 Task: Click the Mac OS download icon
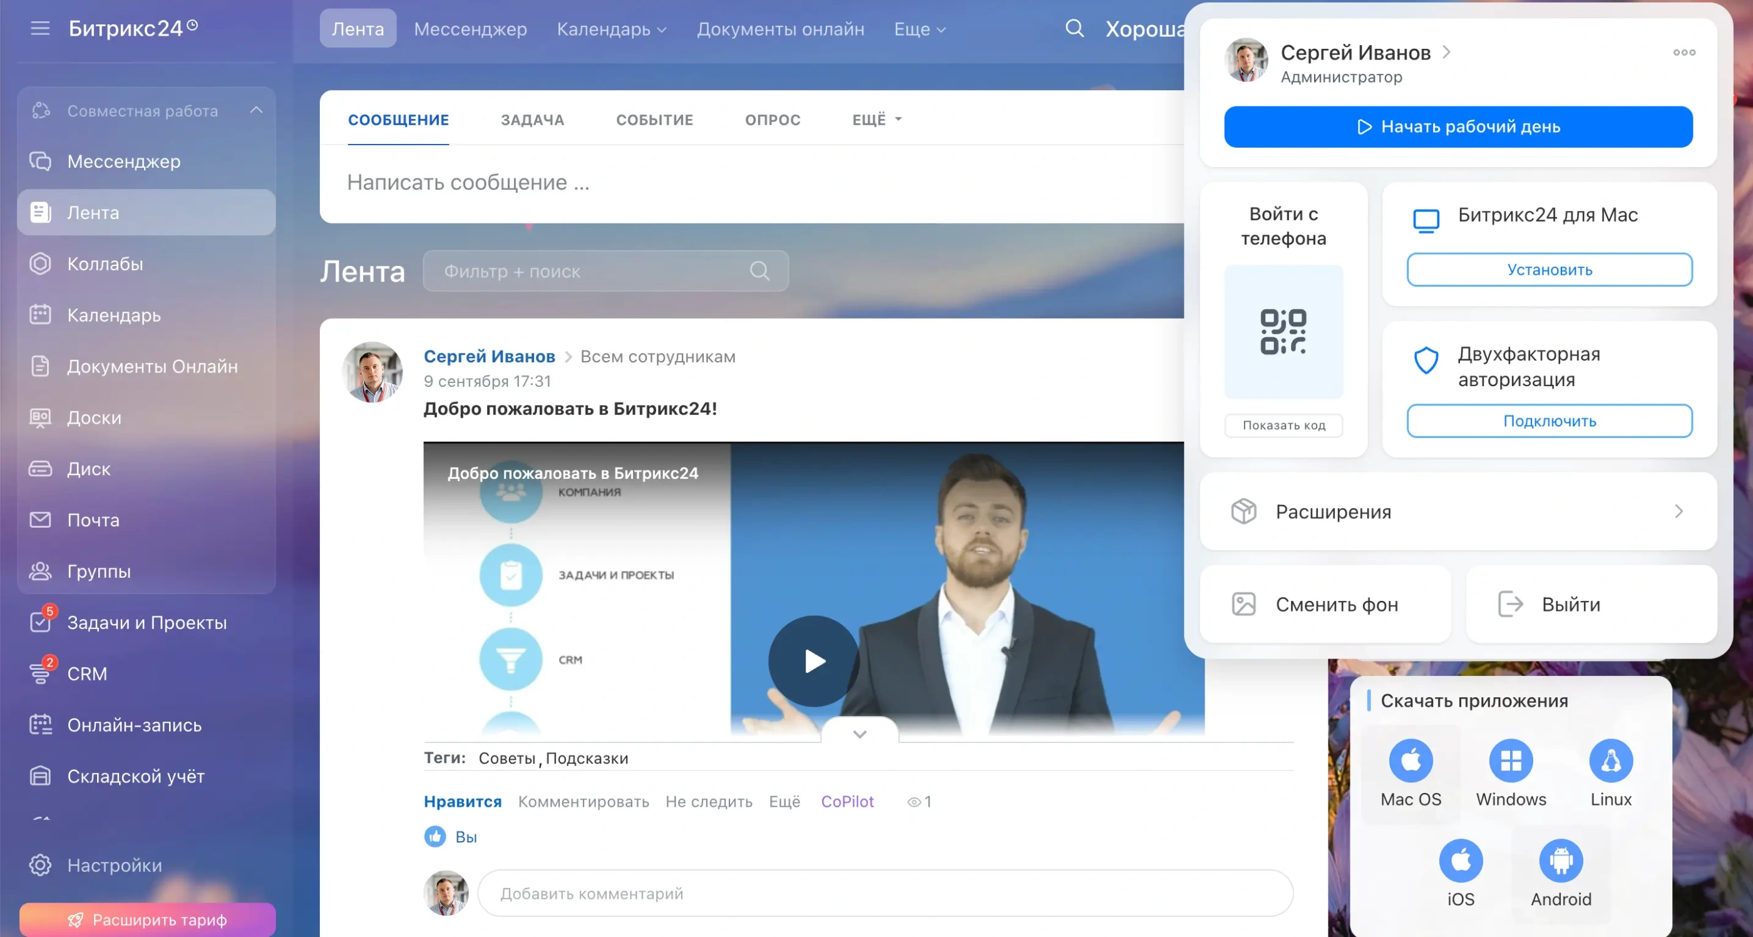(1410, 760)
